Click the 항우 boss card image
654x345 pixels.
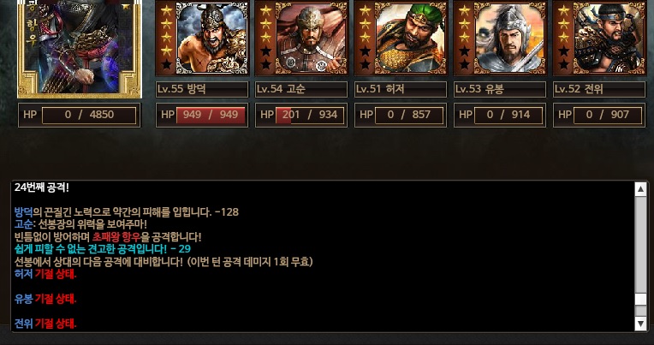(80, 48)
